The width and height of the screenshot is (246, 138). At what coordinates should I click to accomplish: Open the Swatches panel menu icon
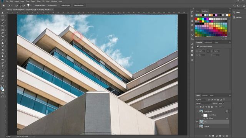coord(230,11)
